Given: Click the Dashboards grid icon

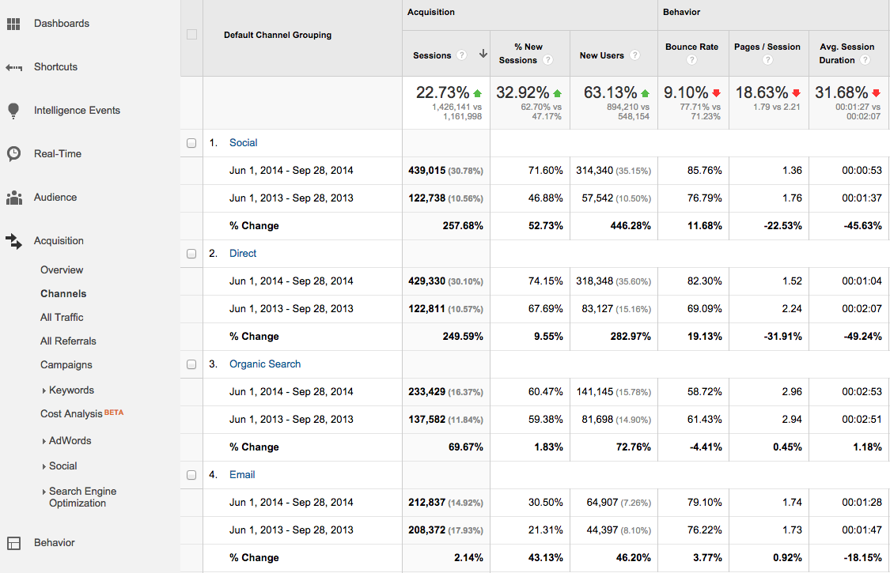Looking at the screenshot, I should click(x=13, y=24).
